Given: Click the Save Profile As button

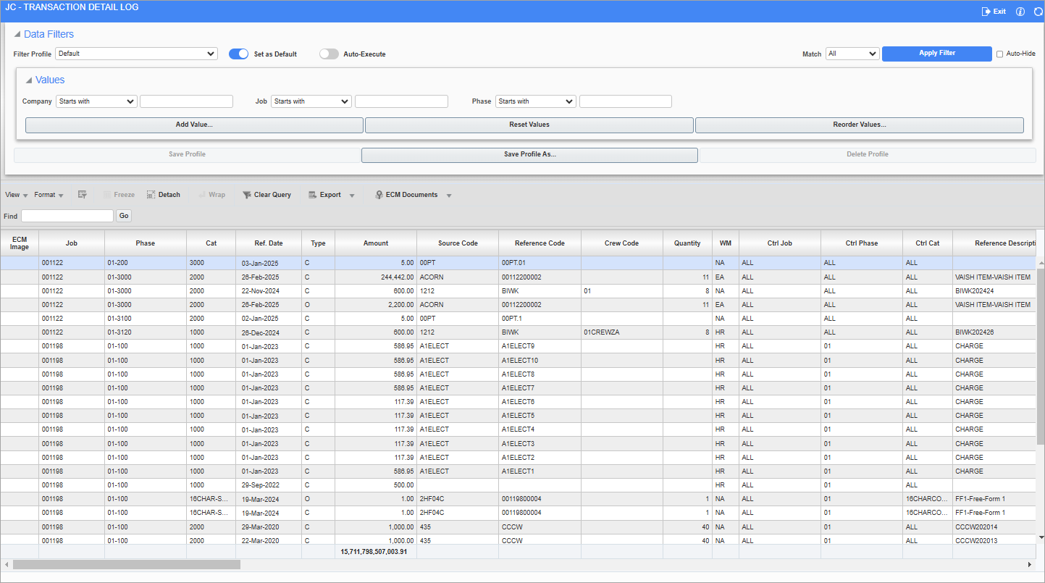Looking at the screenshot, I should pos(528,154).
